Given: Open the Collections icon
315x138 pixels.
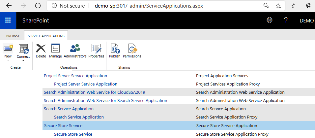Looking at the screenshot, I should pyautogui.click(x=308, y=6).
